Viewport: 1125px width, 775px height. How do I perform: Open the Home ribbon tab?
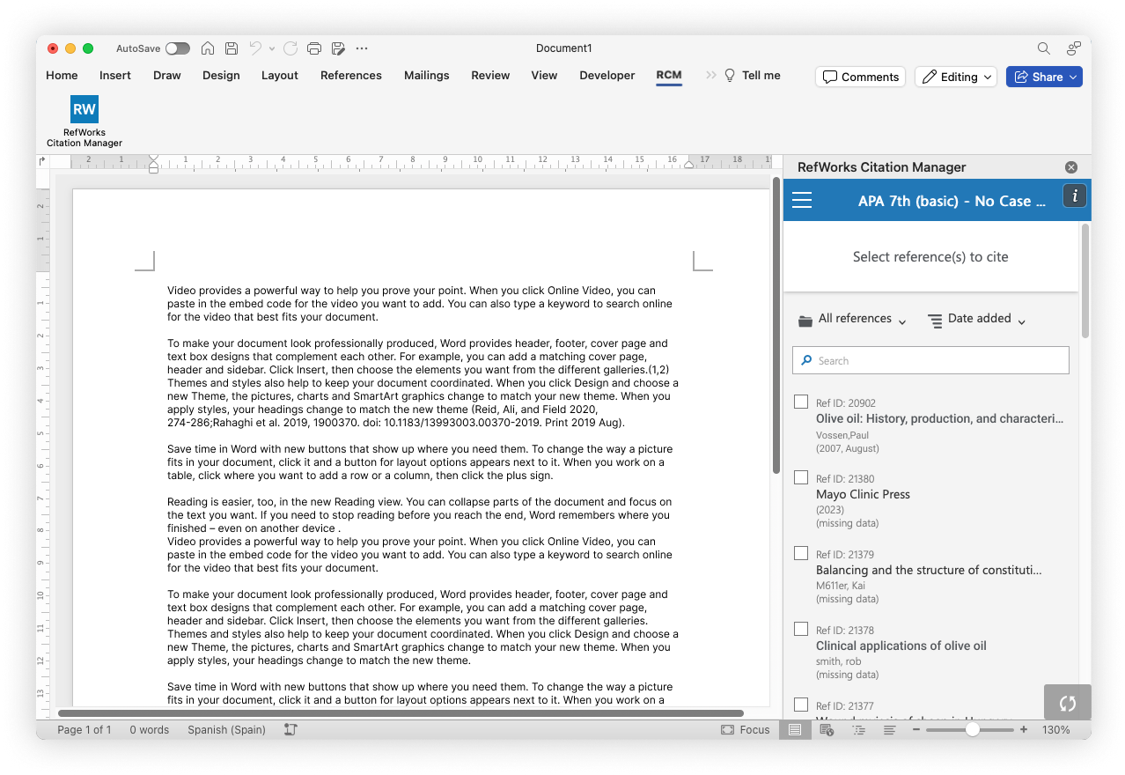(x=62, y=75)
